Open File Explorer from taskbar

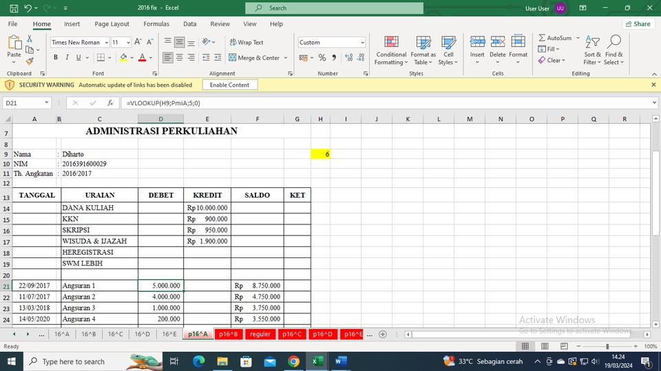tap(222, 361)
